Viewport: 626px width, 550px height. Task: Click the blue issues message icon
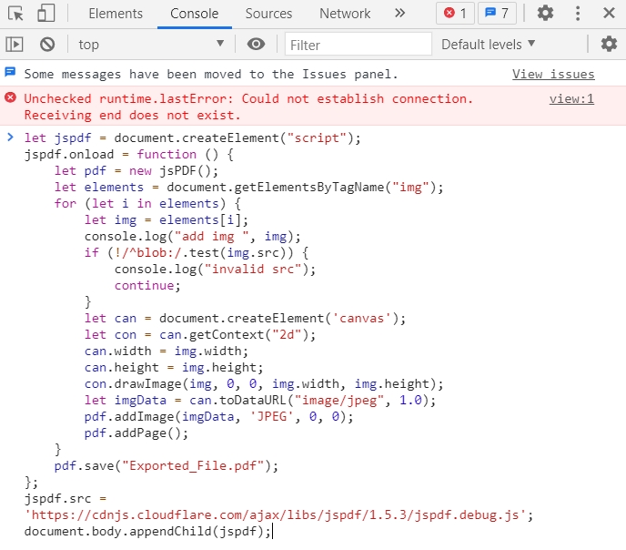point(10,72)
